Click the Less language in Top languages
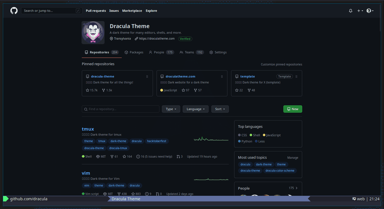Viewport: 384px width, 209px height. [x=260, y=141]
